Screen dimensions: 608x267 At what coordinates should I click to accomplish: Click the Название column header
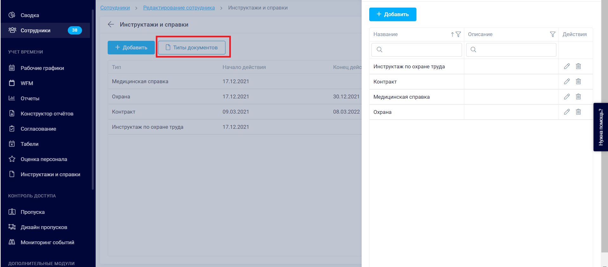385,34
